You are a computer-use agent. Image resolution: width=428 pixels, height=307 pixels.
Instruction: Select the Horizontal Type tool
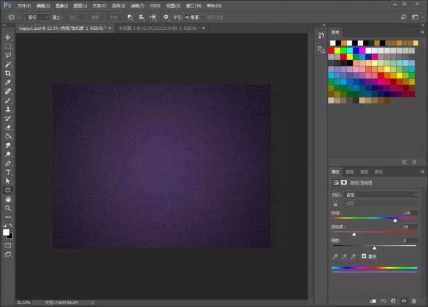[x=8, y=172]
